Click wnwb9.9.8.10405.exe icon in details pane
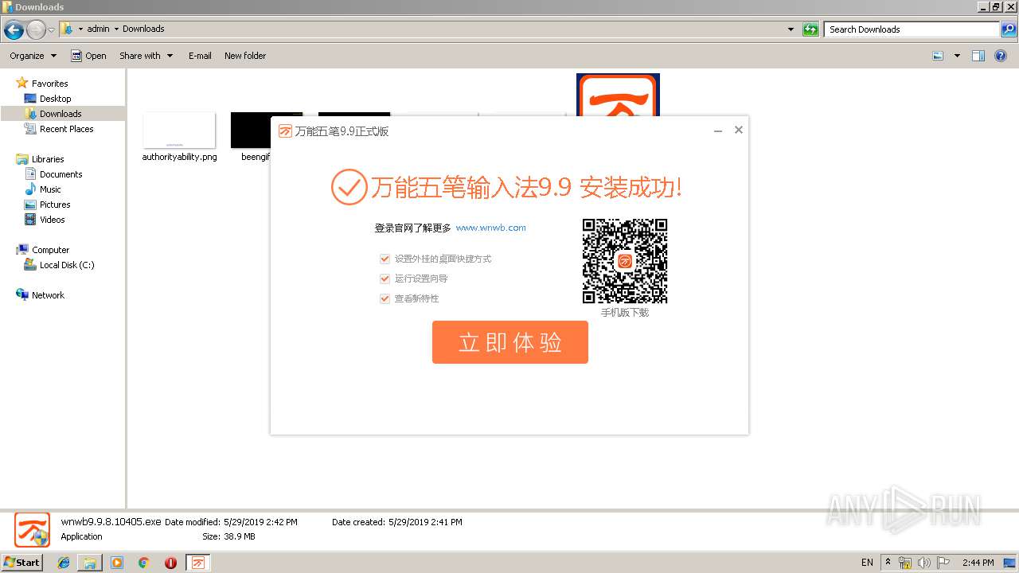This screenshot has width=1019, height=573. (33, 530)
